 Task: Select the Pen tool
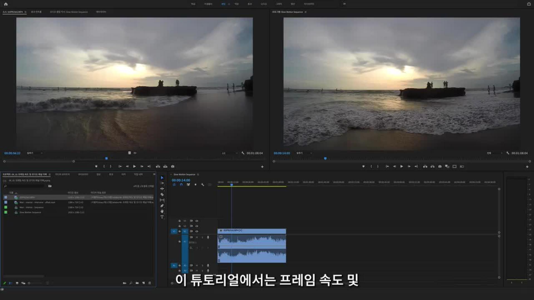[x=162, y=206]
